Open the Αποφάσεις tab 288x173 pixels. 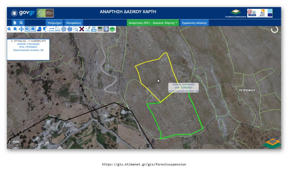click(74, 23)
